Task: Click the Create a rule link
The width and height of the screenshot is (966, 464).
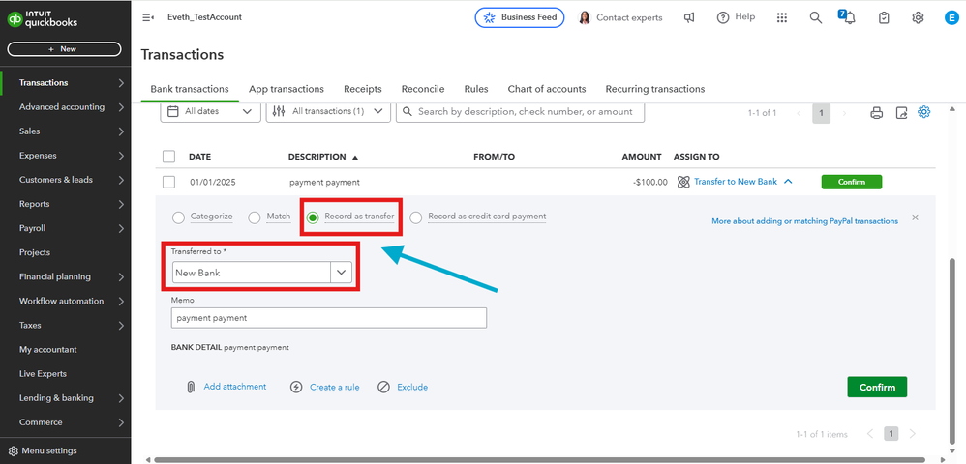Action: coord(334,387)
